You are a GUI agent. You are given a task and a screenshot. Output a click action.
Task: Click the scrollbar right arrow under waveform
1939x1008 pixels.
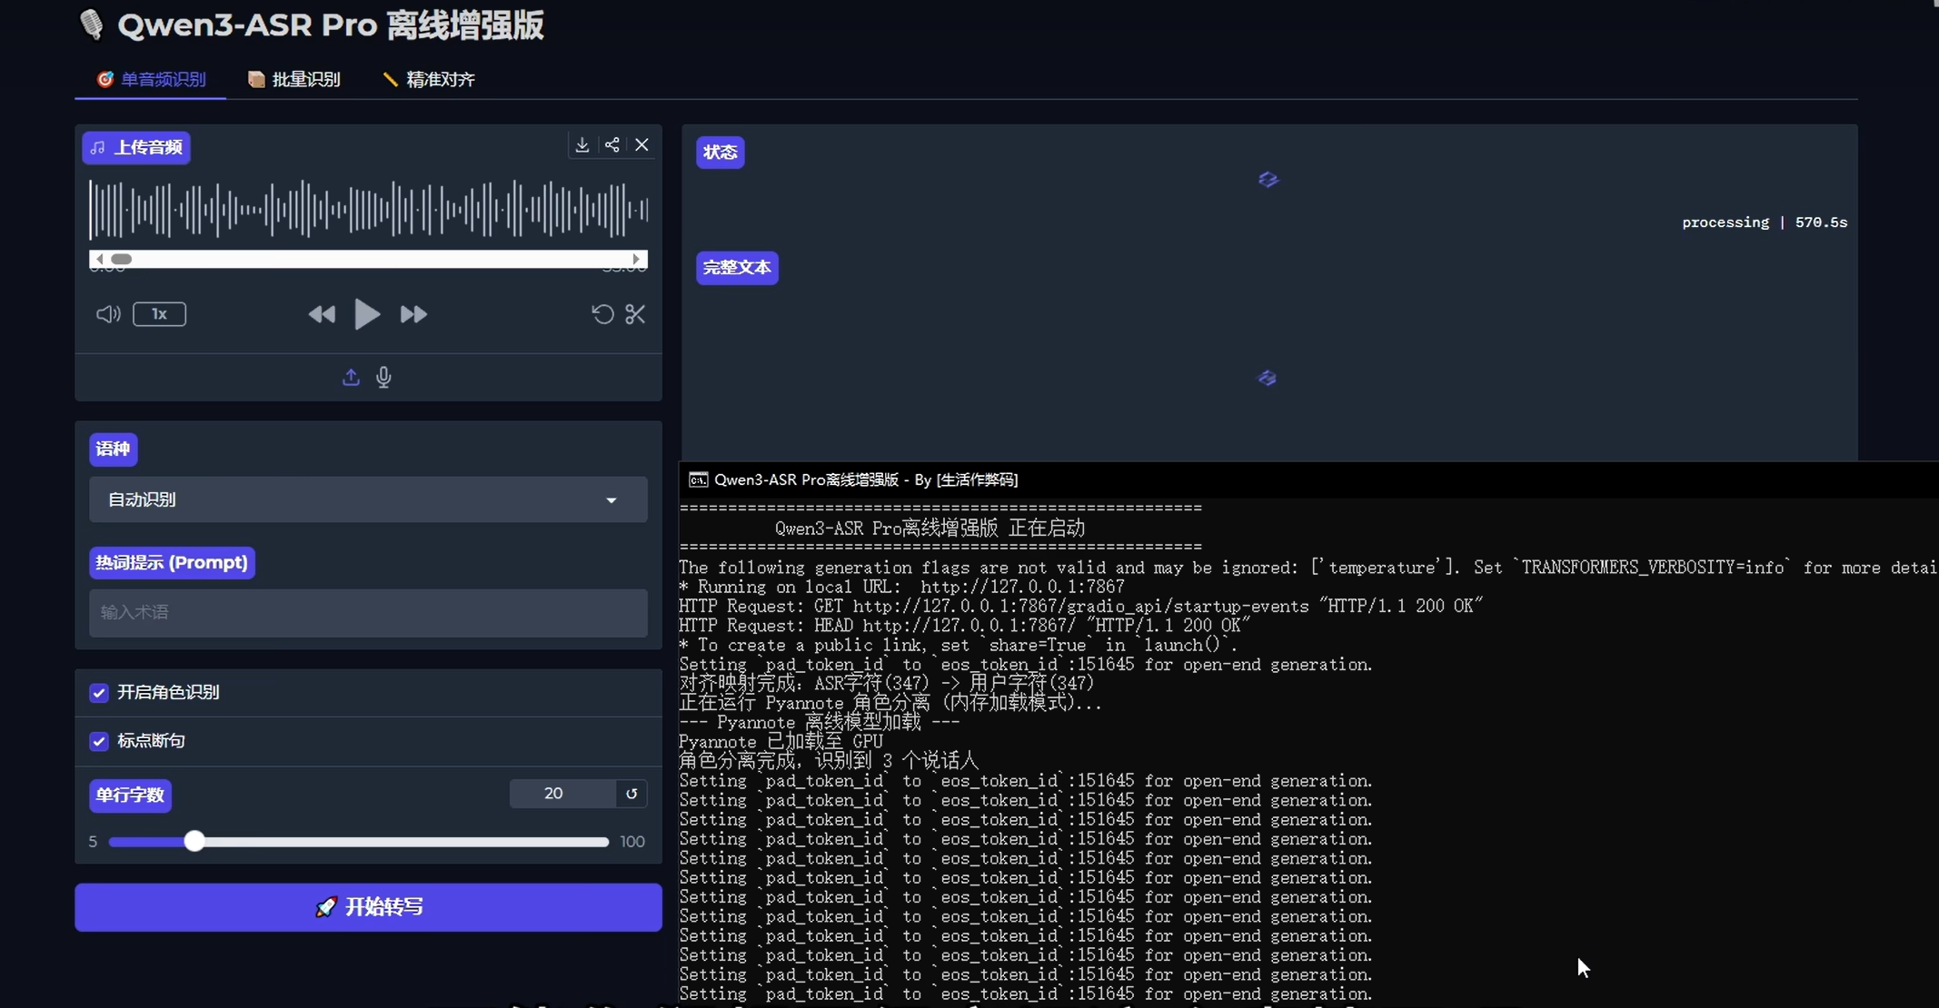637,260
